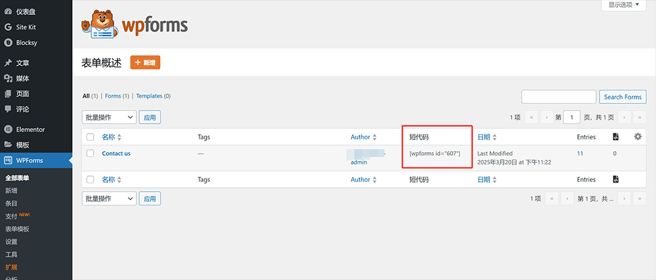Toggle select-all checkbox in table header
The width and height of the screenshot is (656, 280).
(x=91, y=137)
